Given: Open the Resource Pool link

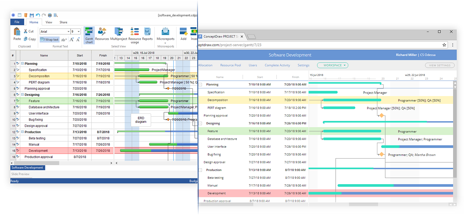Looking at the screenshot, I should [231, 65].
